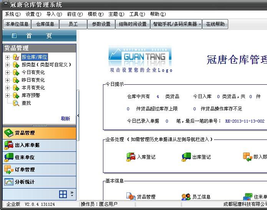Click the GUANTANG company logo
The height and width of the screenshot is (210, 267).
140,56
